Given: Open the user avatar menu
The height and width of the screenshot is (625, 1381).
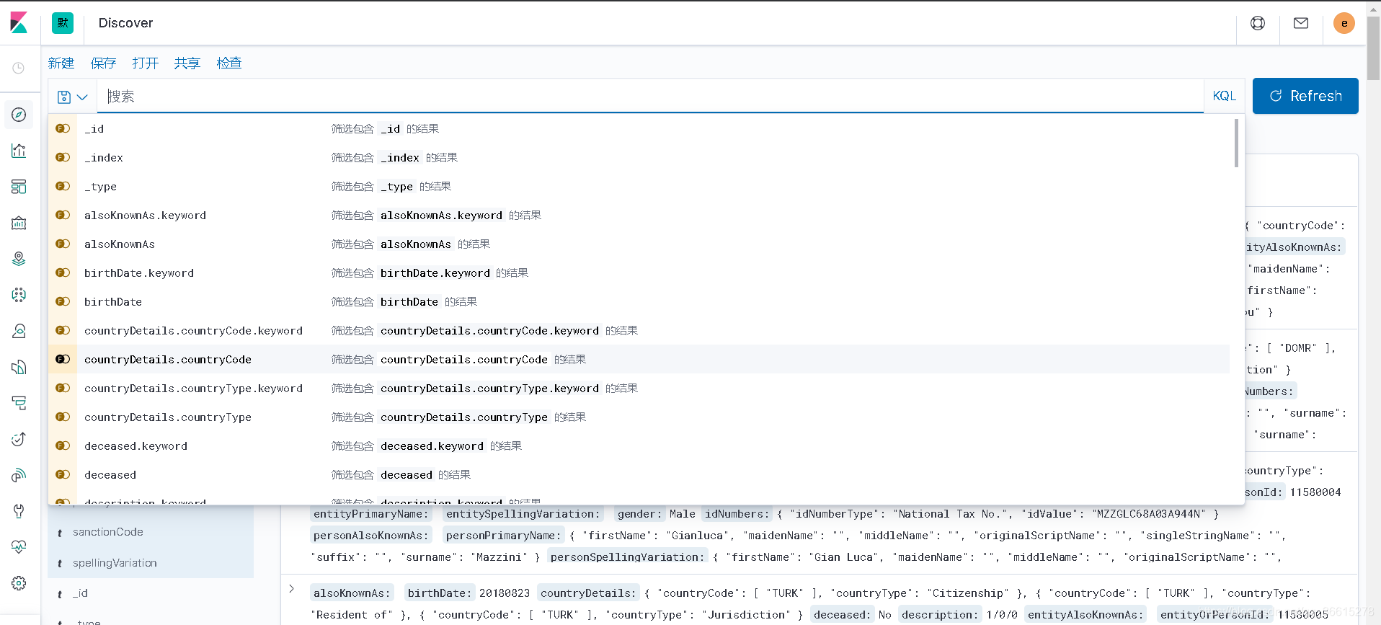Looking at the screenshot, I should 1344,23.
